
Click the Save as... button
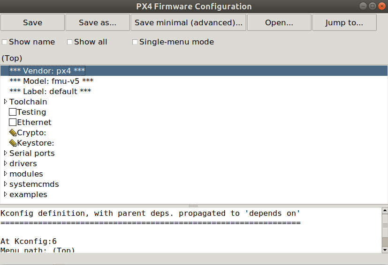point(98,22)
